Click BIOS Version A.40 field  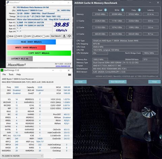tap(125, 72)
